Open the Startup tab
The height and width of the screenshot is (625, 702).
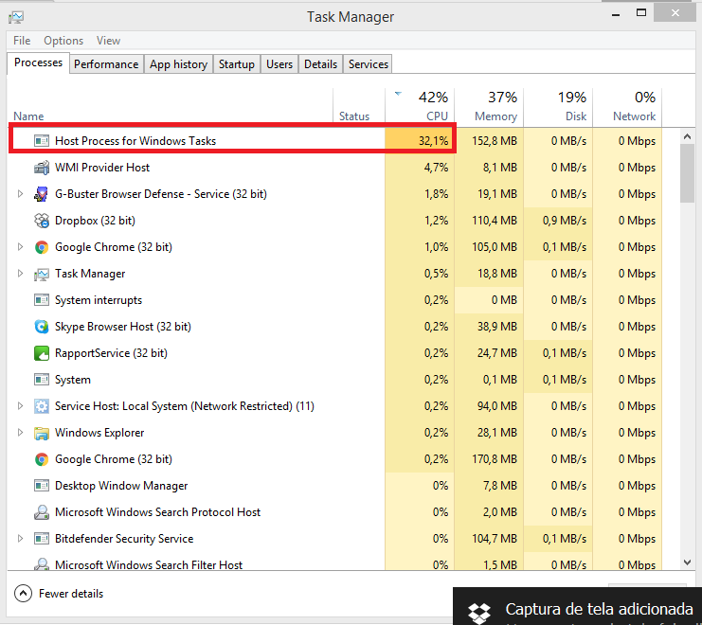[x=237, y=64]
